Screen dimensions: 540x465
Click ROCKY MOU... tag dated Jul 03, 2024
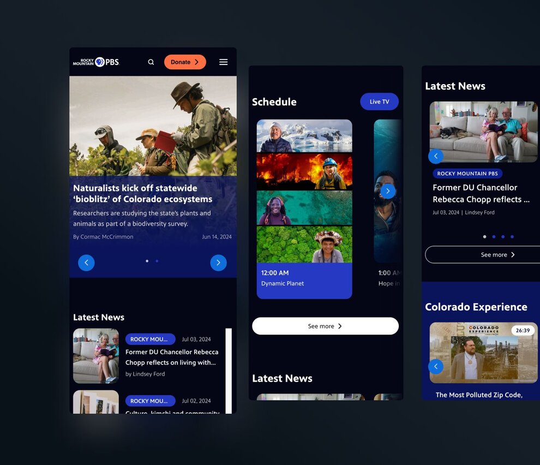150,339
